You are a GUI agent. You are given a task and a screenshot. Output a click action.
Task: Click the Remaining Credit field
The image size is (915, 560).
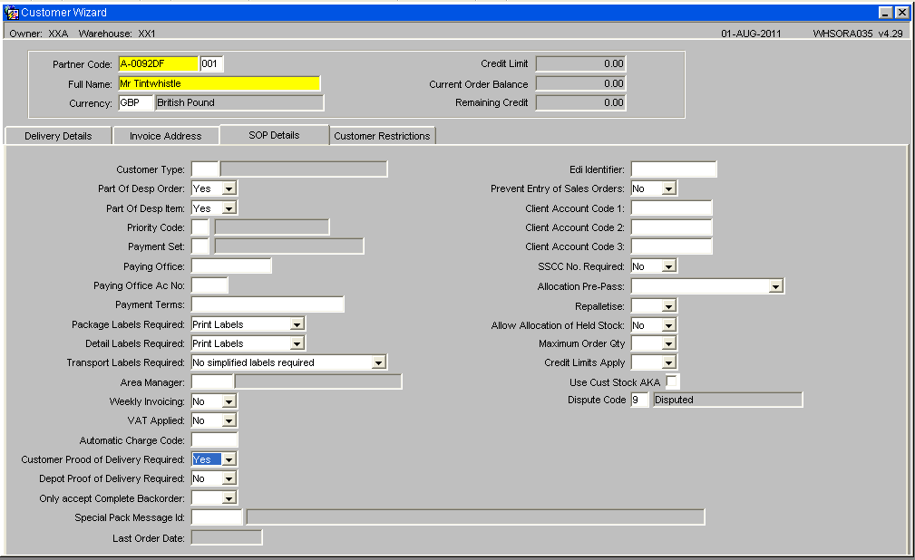click(x=580, y=102)
